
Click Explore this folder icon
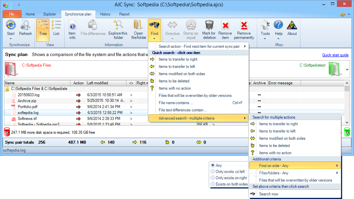pos(118,25)
